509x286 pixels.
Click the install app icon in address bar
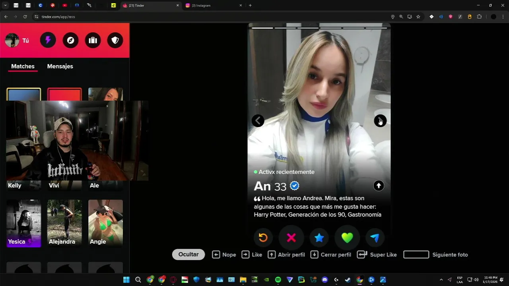[410, 17]
